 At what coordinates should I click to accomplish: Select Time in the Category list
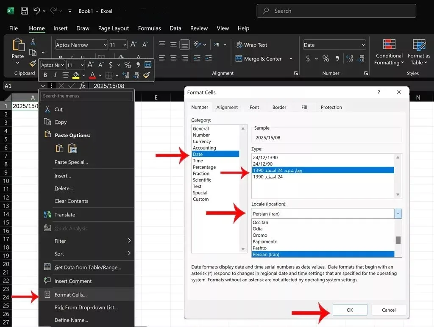click(216, 161)
